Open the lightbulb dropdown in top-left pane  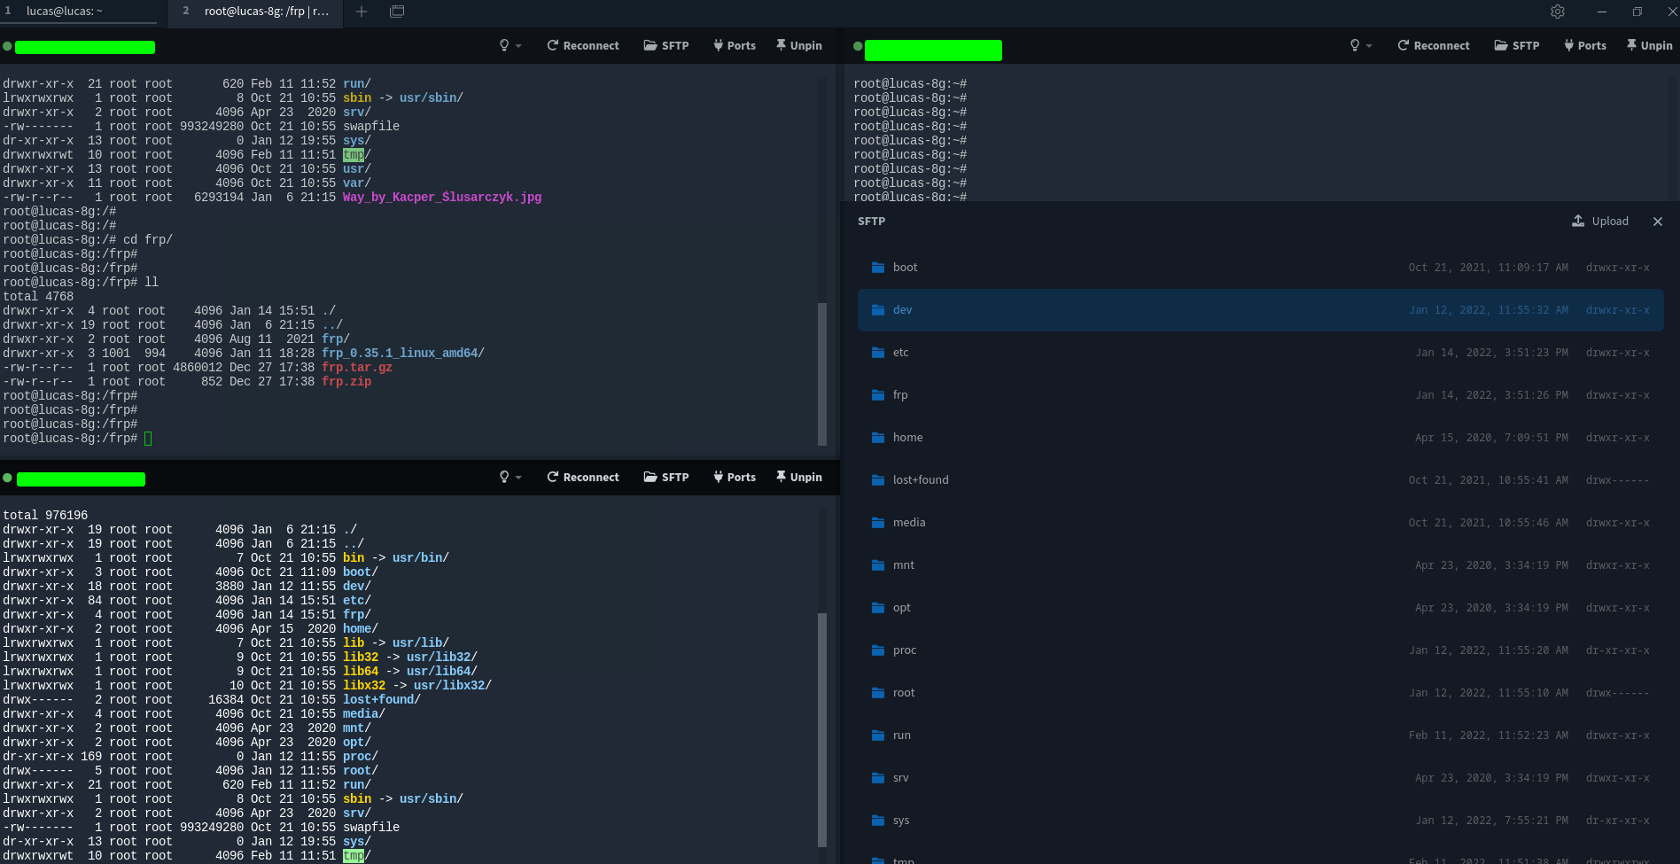509,45
